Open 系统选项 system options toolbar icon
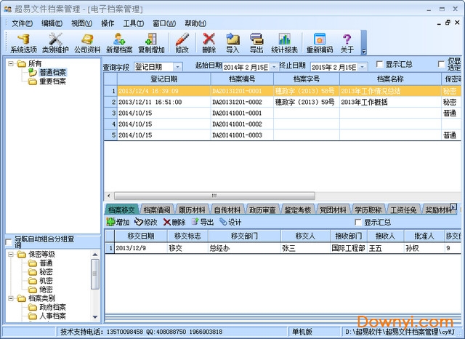 (23, 43)
